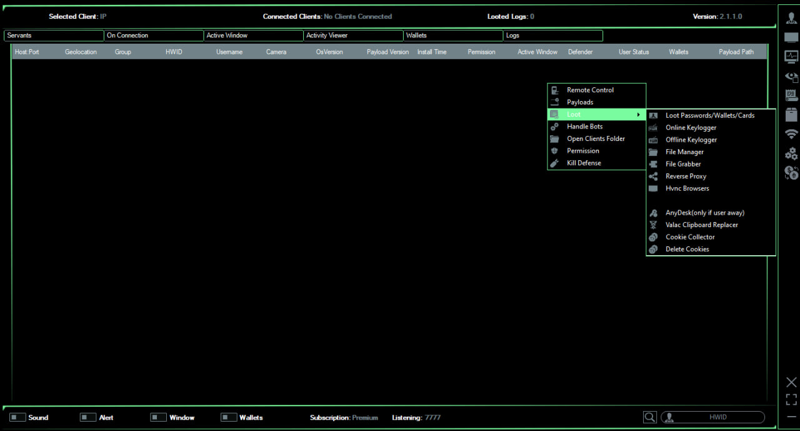Click the Offline Keylogger keyboard icon

pos(653,140)
